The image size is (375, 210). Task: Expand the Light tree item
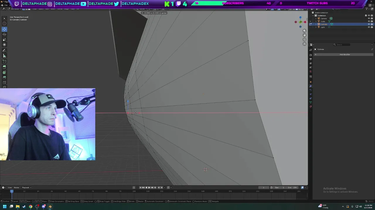pyautogui.click(x=316, y=27)
